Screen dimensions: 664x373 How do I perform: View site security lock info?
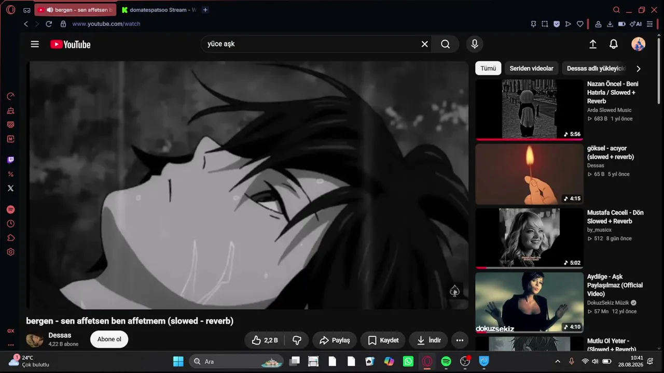pos(63,24)
